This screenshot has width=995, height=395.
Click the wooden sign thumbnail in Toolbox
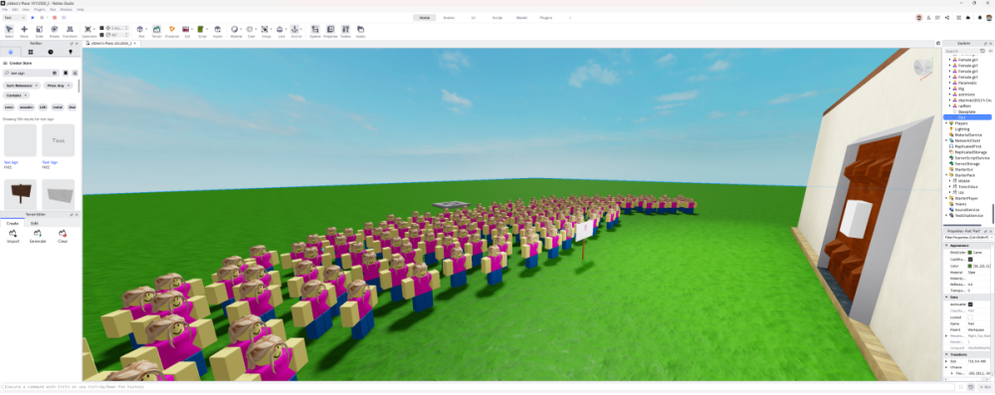[x=20, y=194]
